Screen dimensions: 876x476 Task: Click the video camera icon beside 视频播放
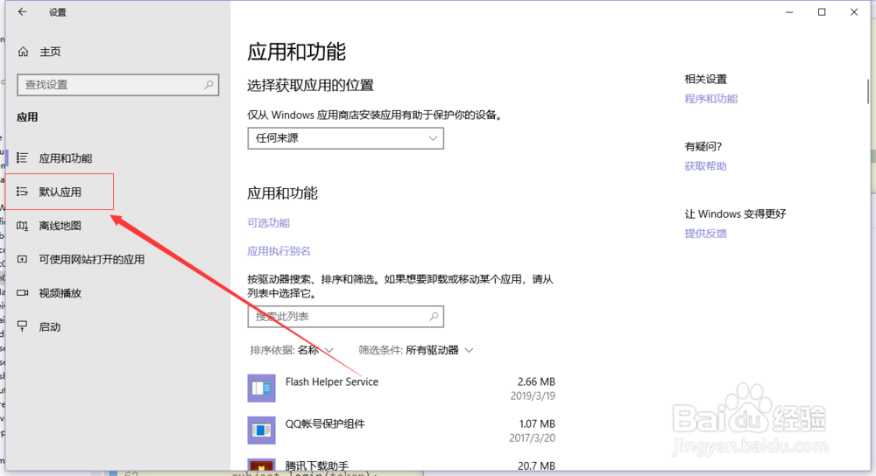tap(23, 293)
